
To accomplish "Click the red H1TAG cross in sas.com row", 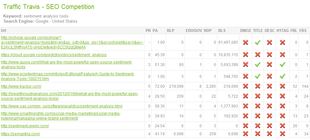I will [283, 106].
